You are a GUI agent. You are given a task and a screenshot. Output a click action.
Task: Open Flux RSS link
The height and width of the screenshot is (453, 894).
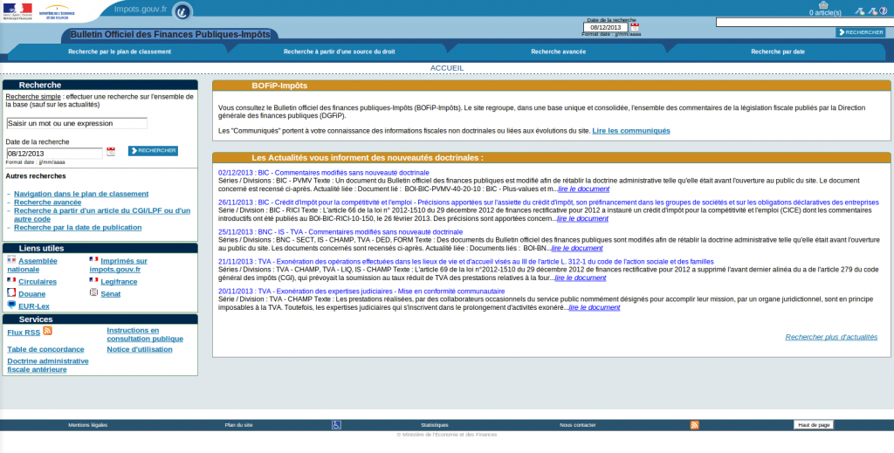[24, 333]
